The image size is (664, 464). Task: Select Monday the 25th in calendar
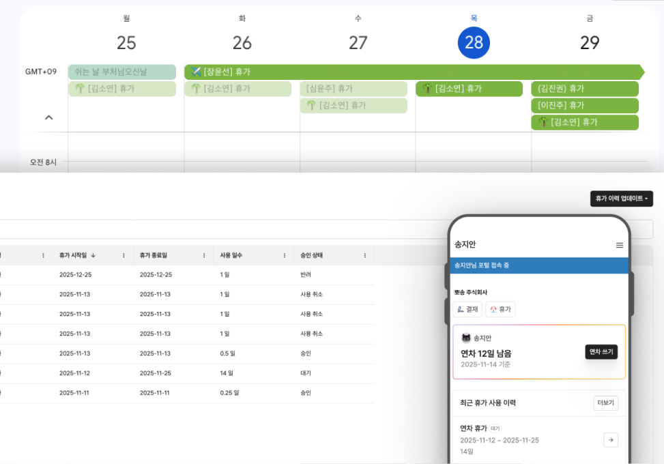[x=126, y=43]
